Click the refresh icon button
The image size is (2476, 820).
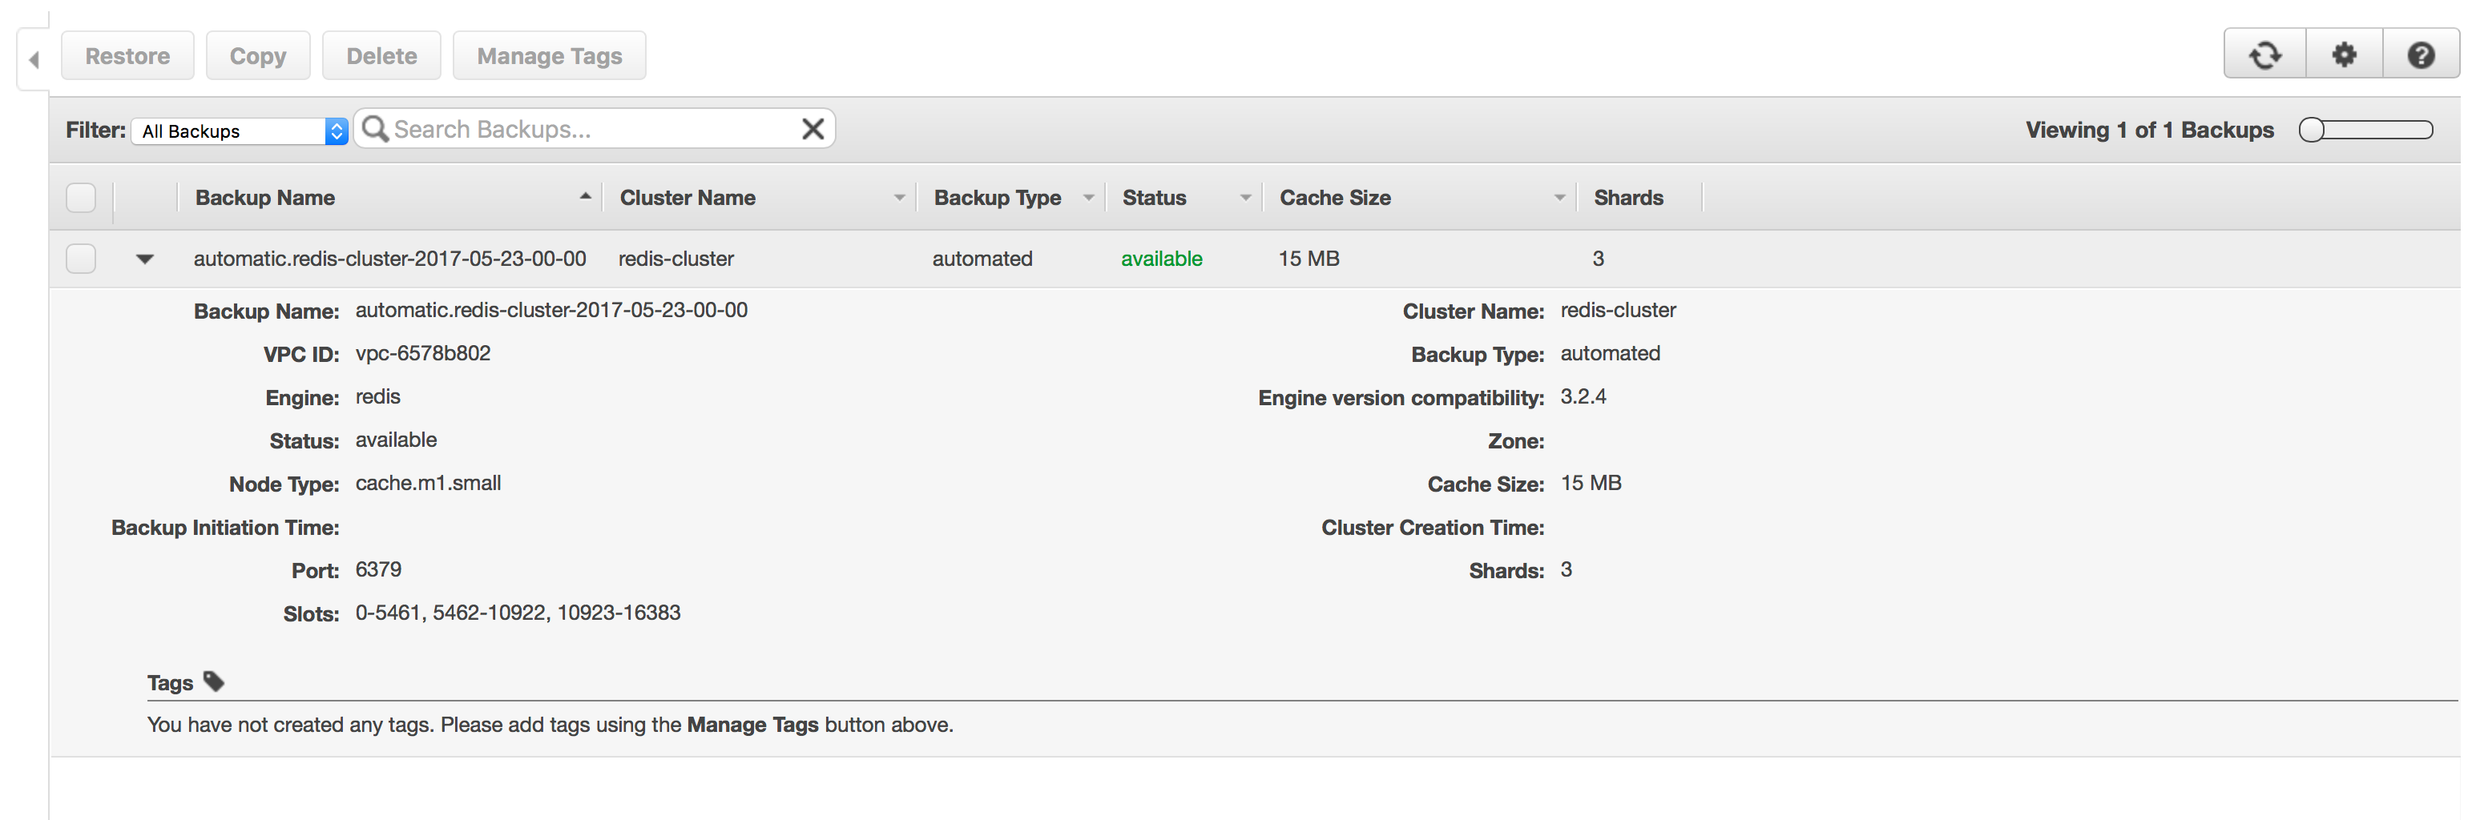point(2264,54)
